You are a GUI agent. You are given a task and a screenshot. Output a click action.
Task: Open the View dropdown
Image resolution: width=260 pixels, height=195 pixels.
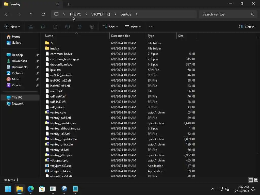pyautogui.click(x=133, y=27)
